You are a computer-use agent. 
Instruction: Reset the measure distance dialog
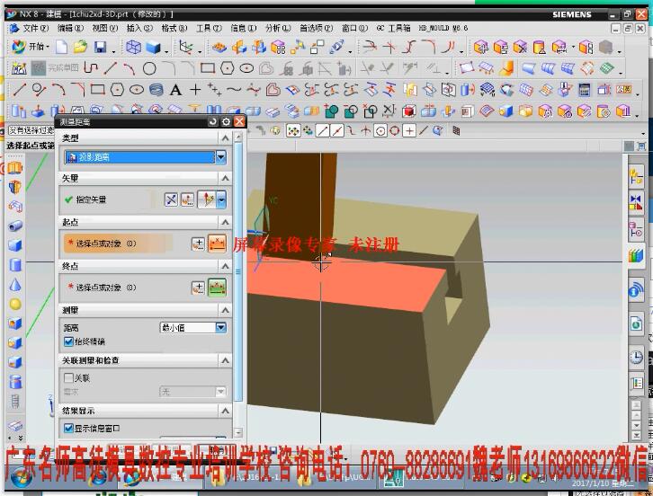click(x=213, y=121)
